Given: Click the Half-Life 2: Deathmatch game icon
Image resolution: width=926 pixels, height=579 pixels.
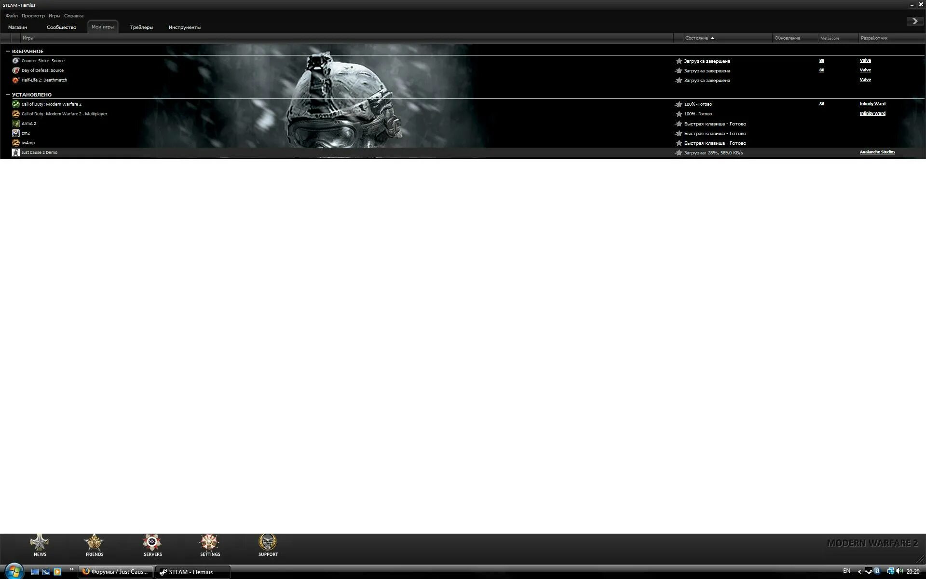Looking at the screenshot, I should (15, 80).
